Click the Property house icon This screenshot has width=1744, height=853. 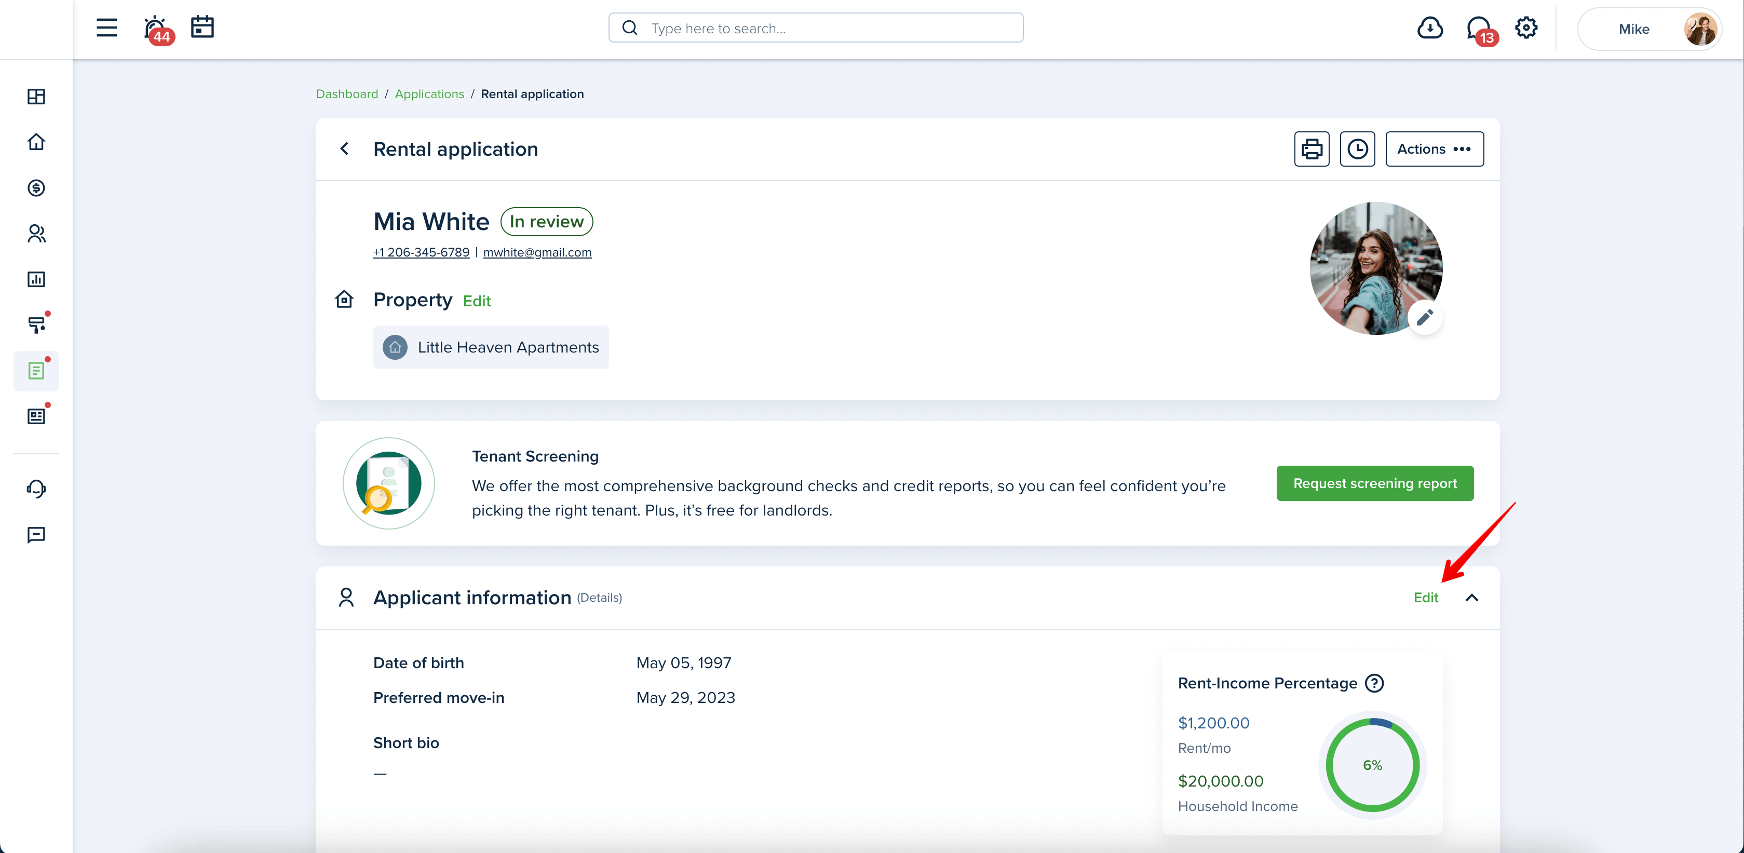tap(345, 299)
